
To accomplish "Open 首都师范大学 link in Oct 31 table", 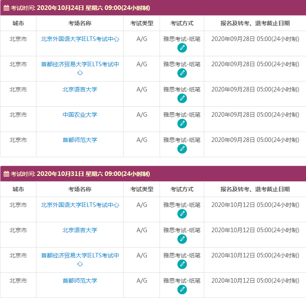I will tap(80, 281).
